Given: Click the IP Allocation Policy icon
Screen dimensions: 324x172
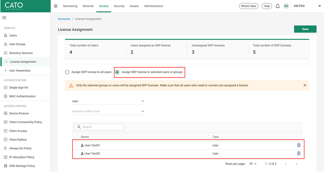Looking at the screenshot, I should click(x=6, y=157).
